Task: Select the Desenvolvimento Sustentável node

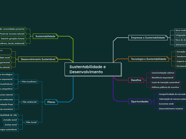Action: [38, 59]
